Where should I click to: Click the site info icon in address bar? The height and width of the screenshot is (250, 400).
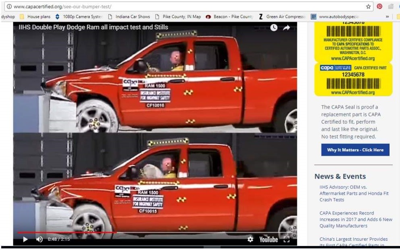pyautogui.click(x=9, y=6)
